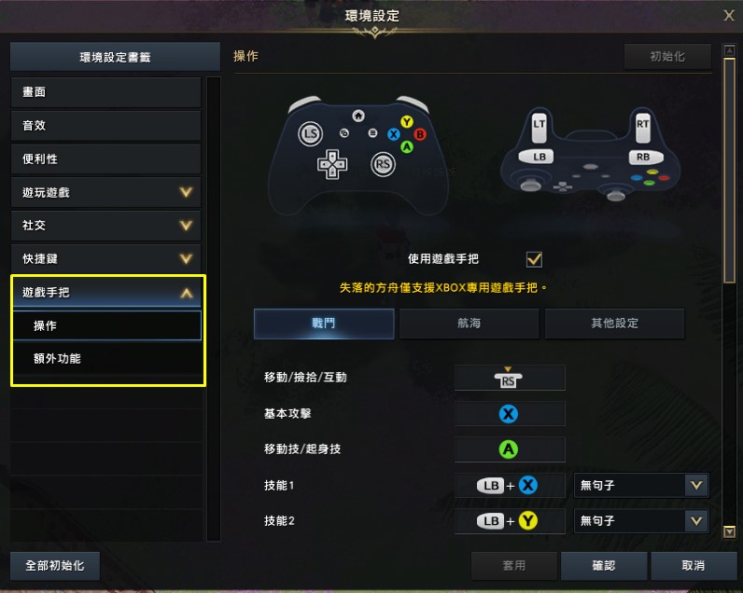Click the 全部初始化 button
The height and width of the screenshot is (593, 743).
(x=55, y=566)
